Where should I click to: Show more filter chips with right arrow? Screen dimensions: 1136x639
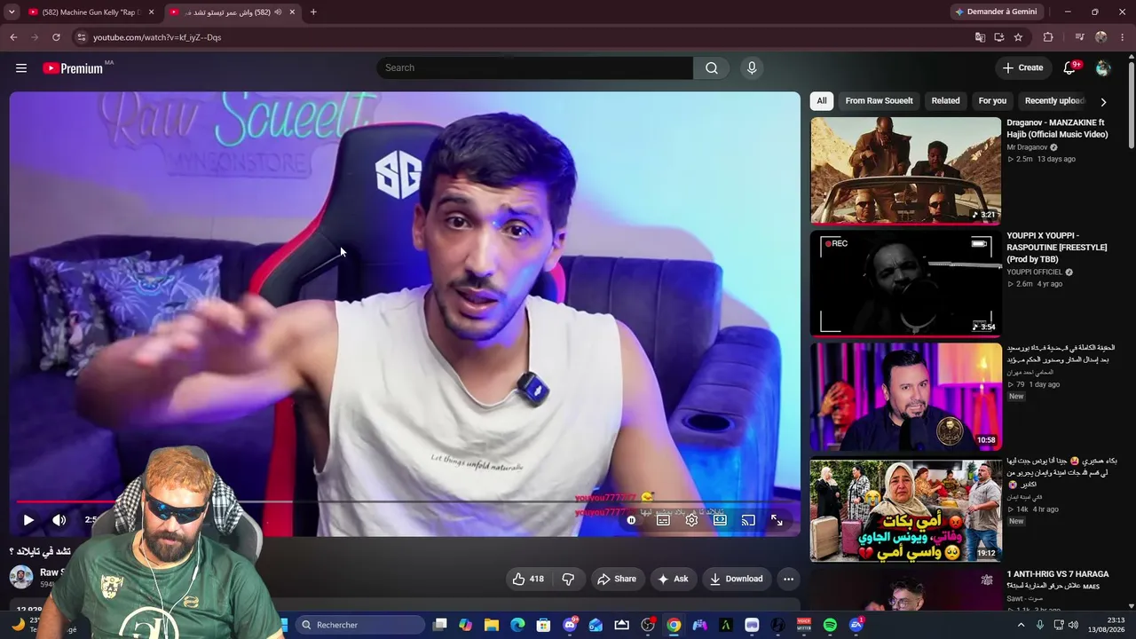1103,101
